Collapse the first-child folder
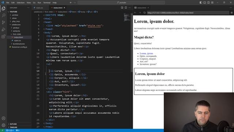 pyautogui.click(x=11, y=34)
